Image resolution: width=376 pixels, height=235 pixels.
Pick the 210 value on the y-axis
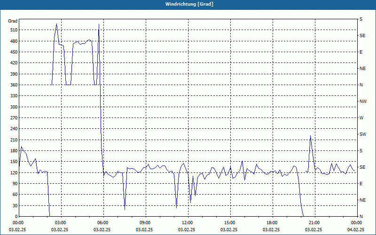coord(14,140)
